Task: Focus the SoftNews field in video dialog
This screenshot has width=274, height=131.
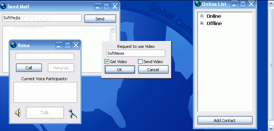Action: (x=136, y=53)
